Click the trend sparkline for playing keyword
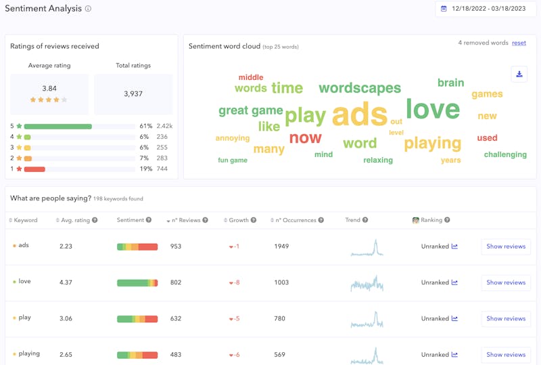The image size is (541, 365). coord(367,355)
